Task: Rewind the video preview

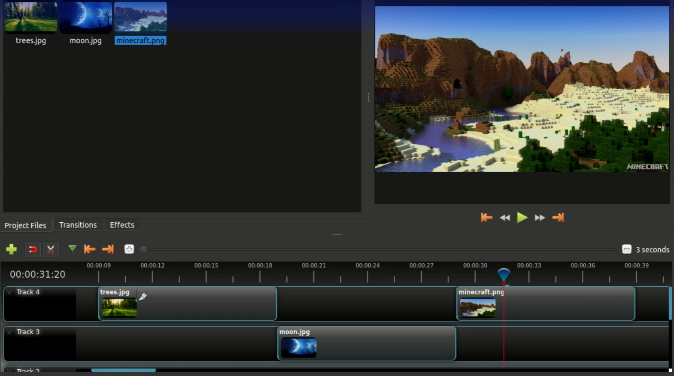Action: [x=505, y=218]
